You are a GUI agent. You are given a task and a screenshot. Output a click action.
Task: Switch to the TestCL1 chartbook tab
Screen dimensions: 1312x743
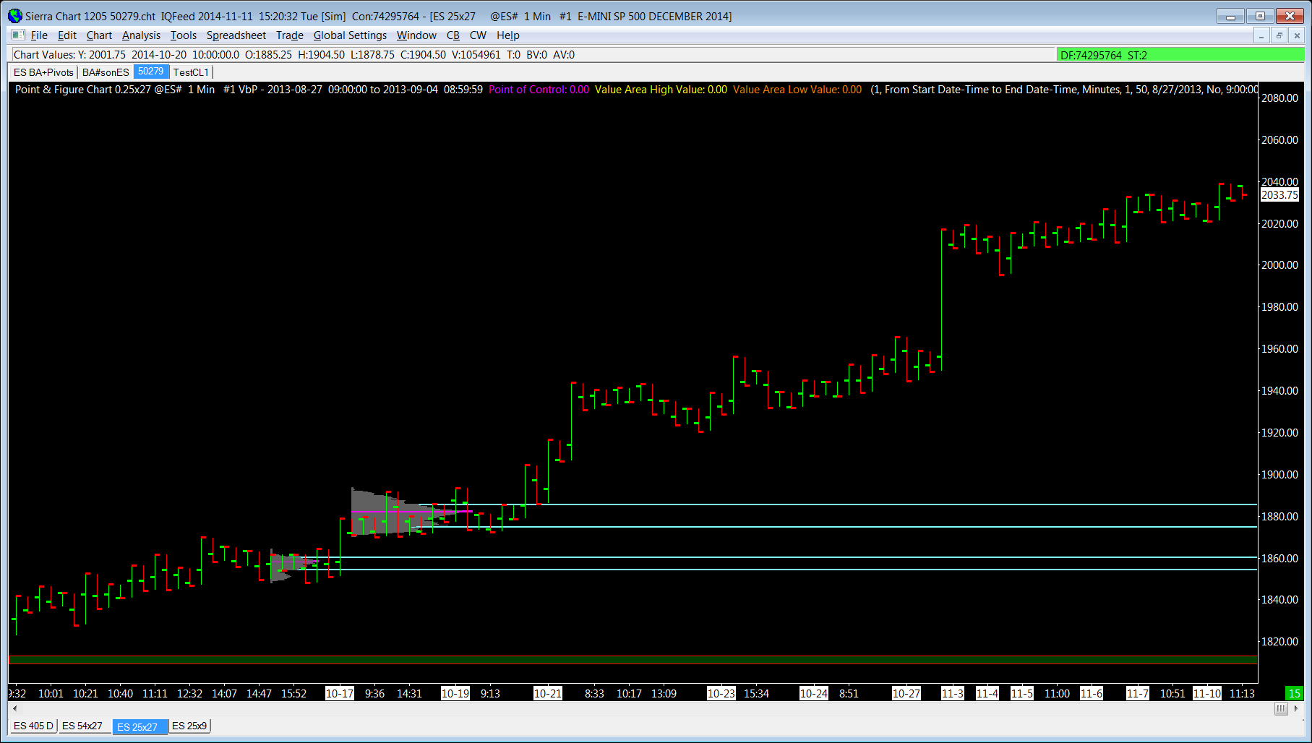pyautogui.click(x=191, y=72)
